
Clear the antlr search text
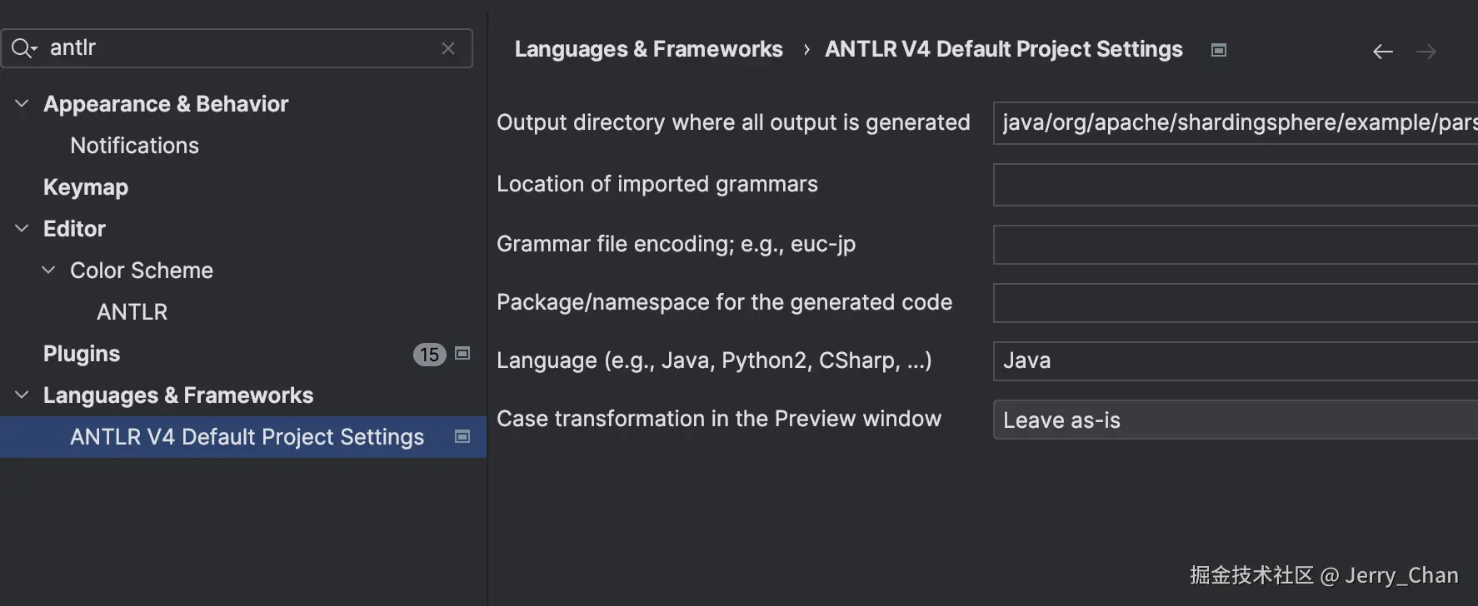pos(448,48)
